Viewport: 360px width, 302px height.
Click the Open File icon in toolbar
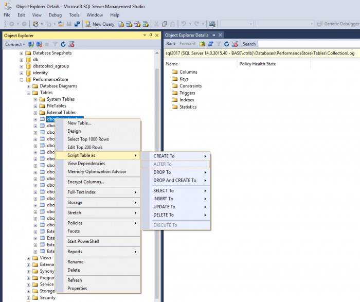(x=61, y=24)
